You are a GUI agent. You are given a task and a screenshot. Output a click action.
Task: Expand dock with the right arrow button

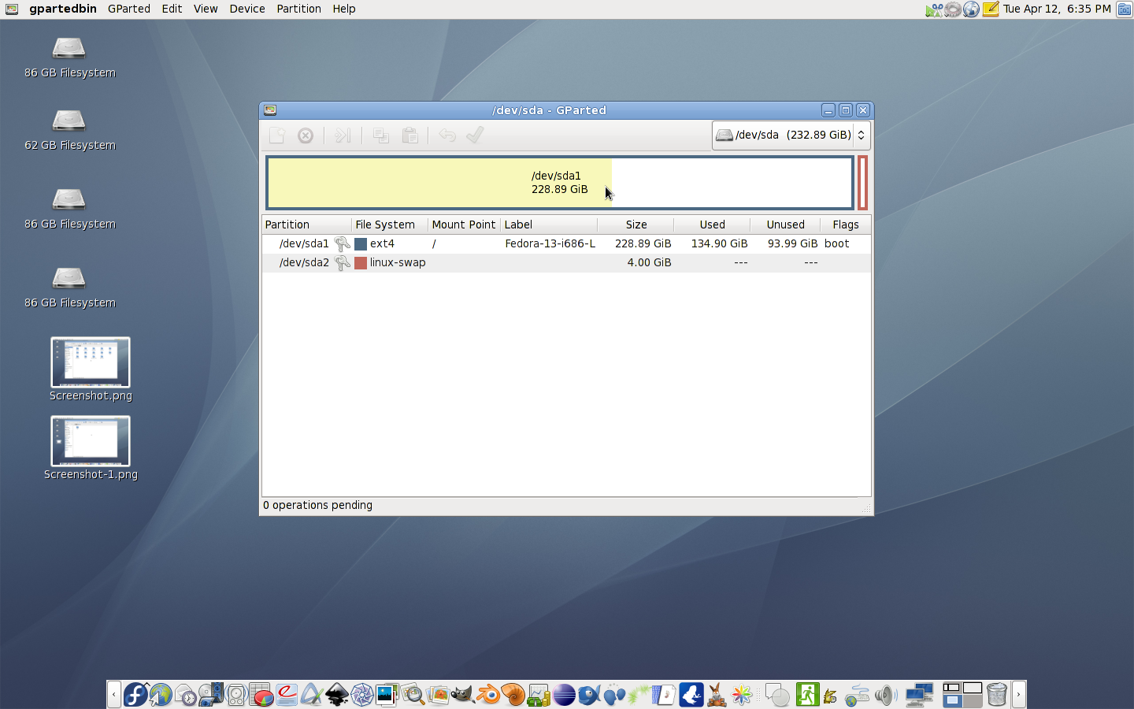1018,694
